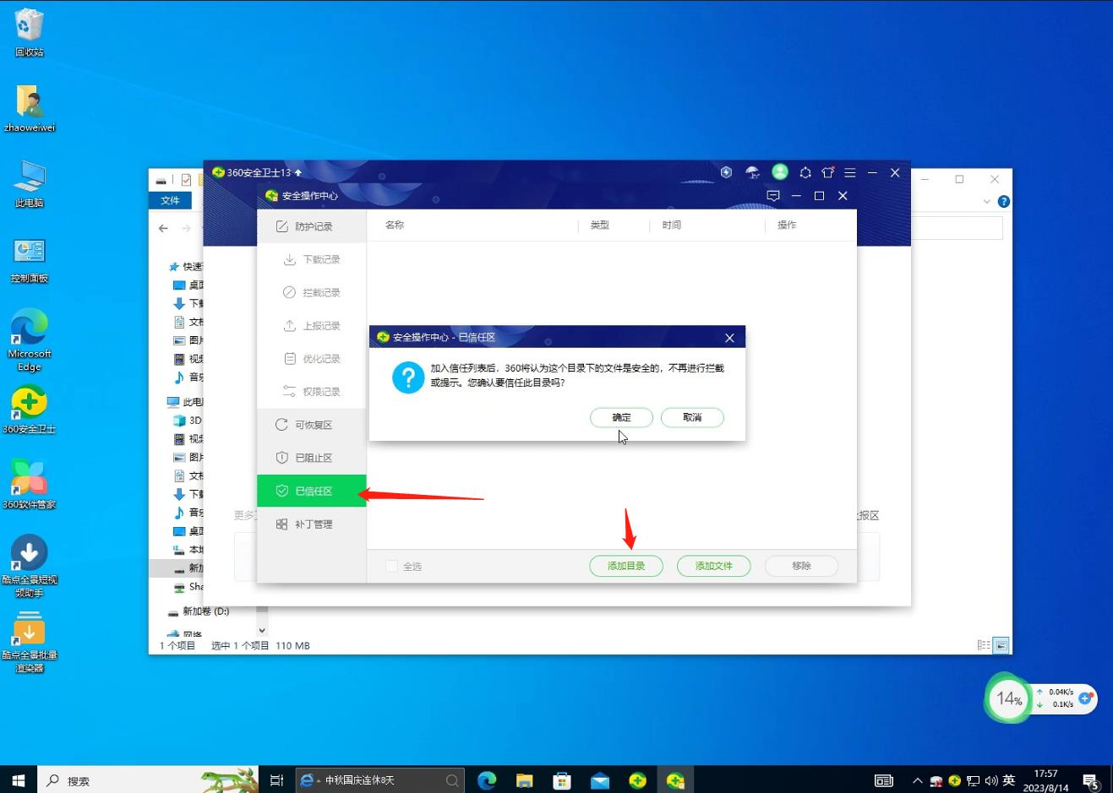Open 酷点全景批量渲染器 desktop shortcut
The height and width of the screenshot is (793, 1113).
click(29, 642)
